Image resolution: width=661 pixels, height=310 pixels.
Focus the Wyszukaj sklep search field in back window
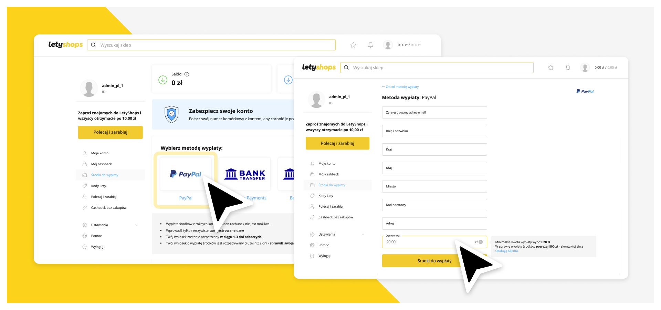point(211,45)
